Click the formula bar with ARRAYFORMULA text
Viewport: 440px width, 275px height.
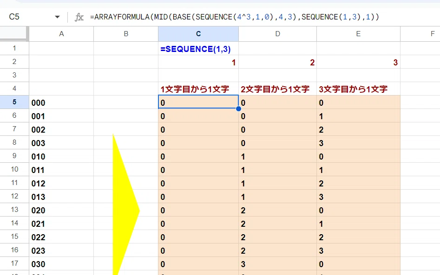click(234, 17)
